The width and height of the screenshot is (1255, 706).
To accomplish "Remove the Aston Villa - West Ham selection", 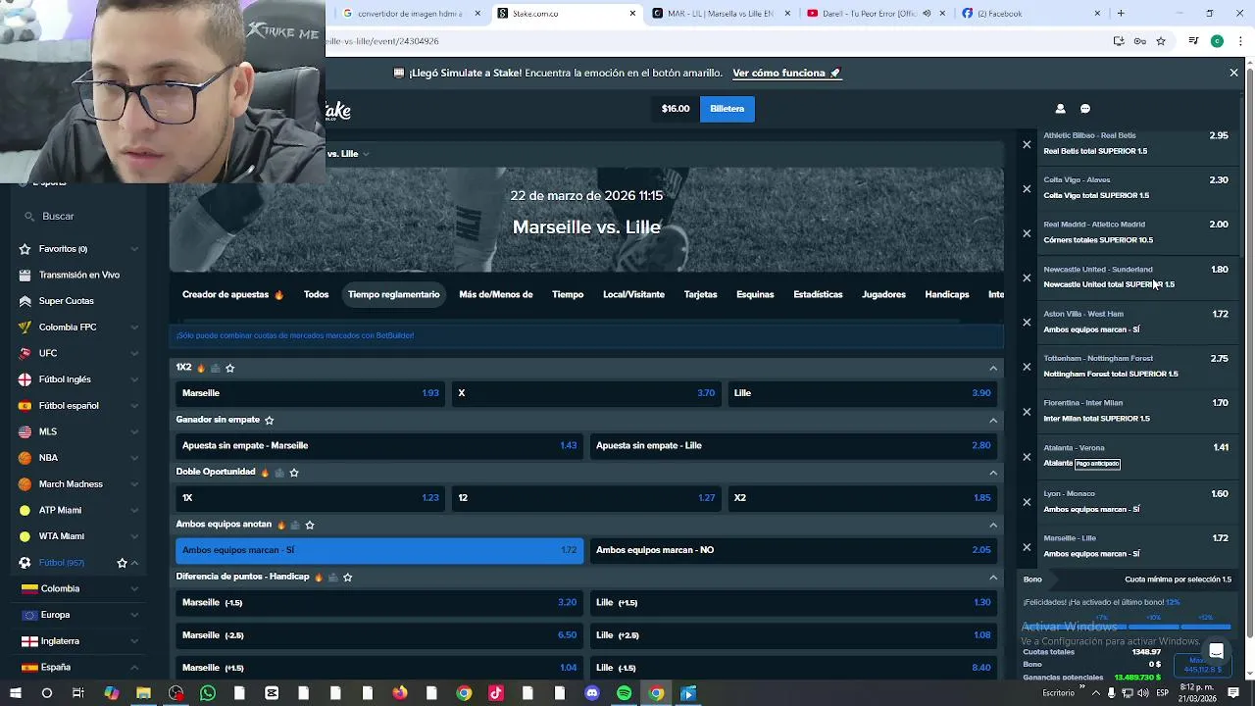I will [x=1027, y=322].
